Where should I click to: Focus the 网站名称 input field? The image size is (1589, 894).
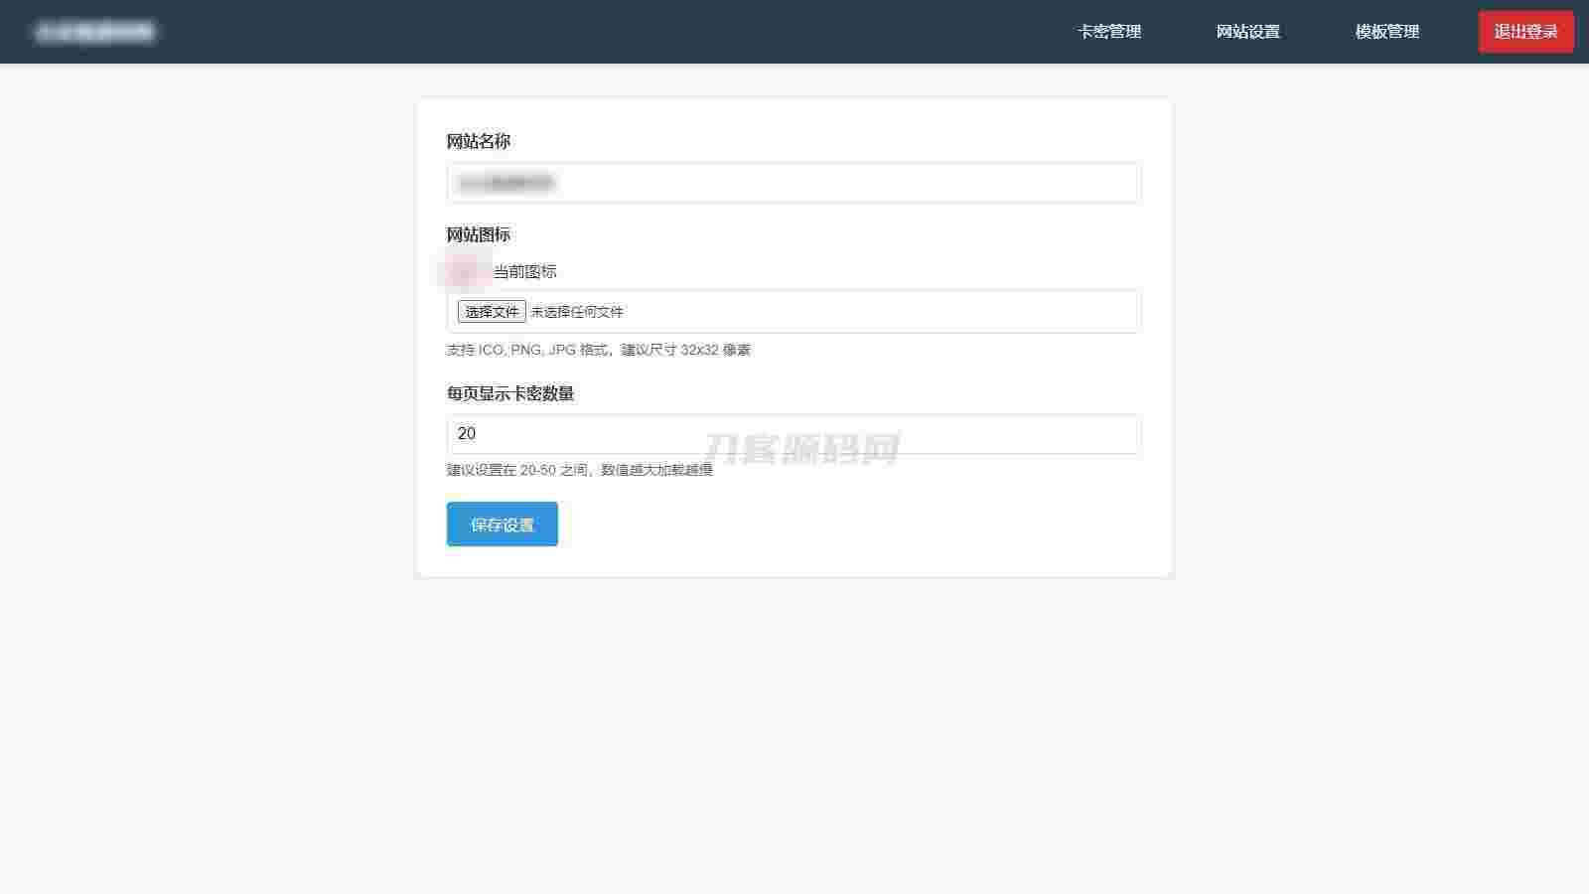tap(794, 183)
